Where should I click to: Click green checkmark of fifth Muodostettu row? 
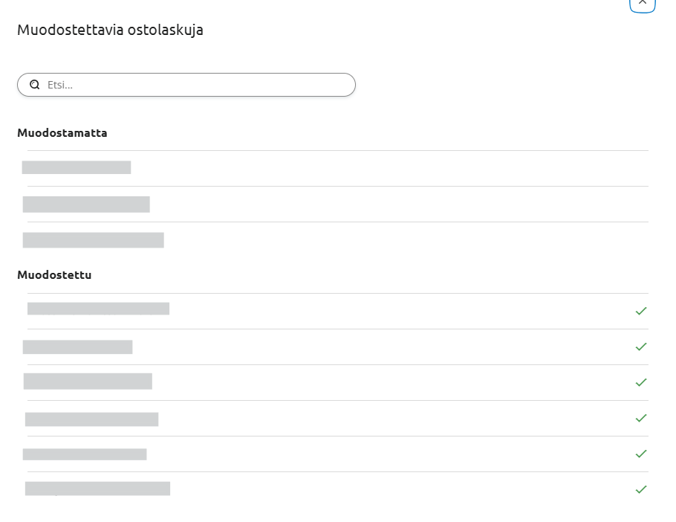(641, 454)
